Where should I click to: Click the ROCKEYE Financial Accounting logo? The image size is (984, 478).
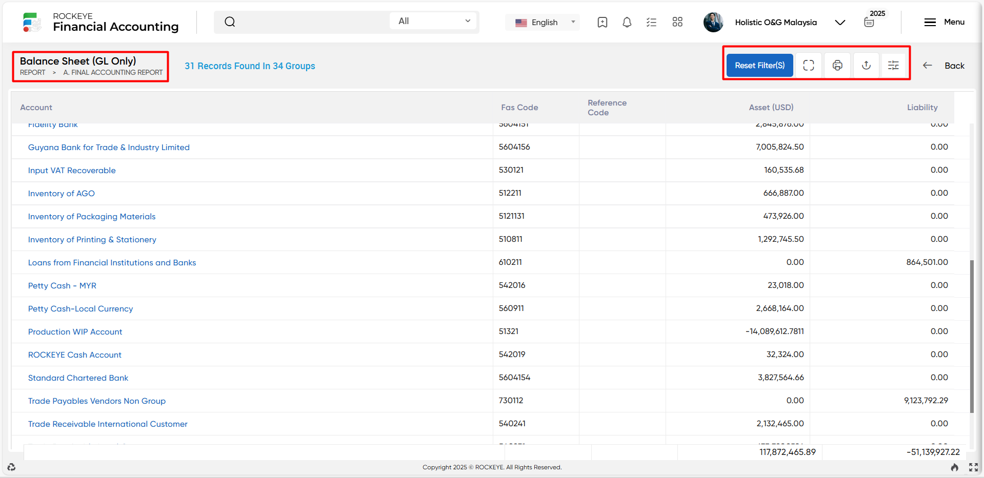(x=101, y=23)
